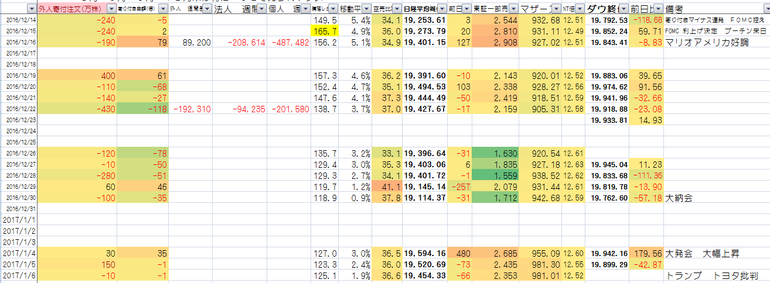The height and width of the screenshot is (283, 770).
Task: Open filter dropdown for ダウ終値 column
Action: 624,9
